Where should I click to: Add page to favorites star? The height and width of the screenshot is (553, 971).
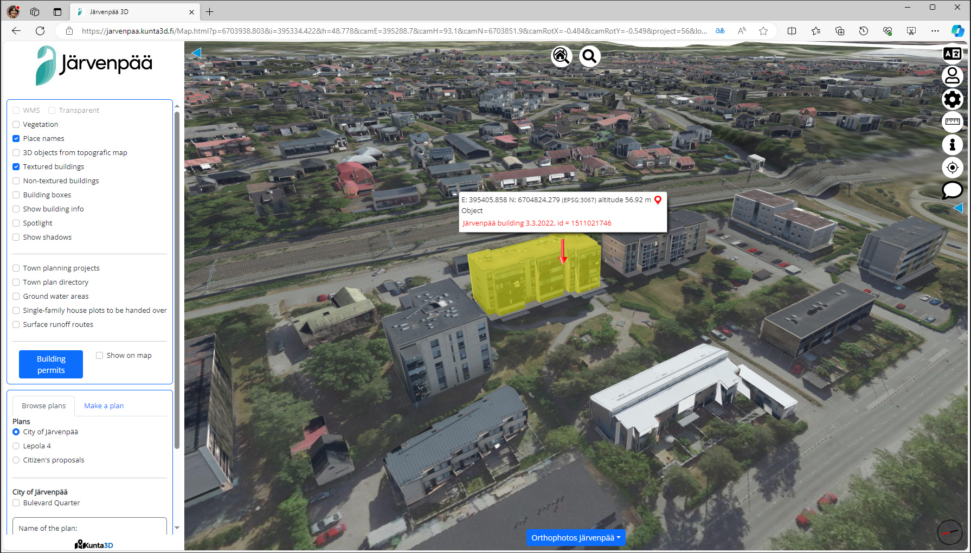763,31
